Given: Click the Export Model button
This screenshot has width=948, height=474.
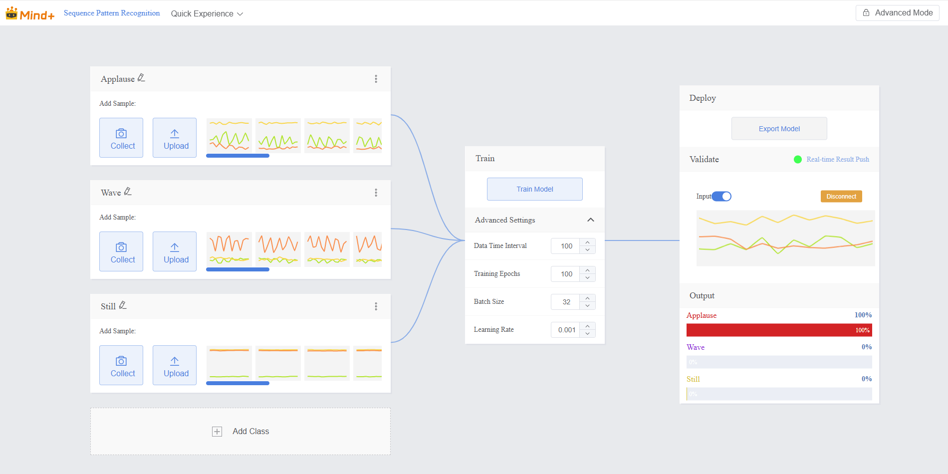Looking at the screenshot, I should pos(779,129).
